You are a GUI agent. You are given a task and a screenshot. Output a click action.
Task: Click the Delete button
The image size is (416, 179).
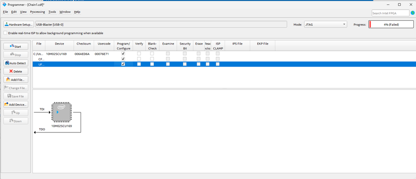(16, 72)
